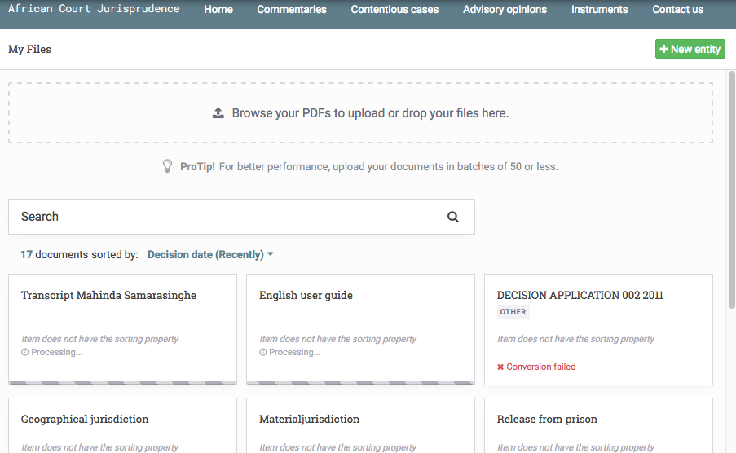Click the OTHER tag label

[x=513, y=312]
